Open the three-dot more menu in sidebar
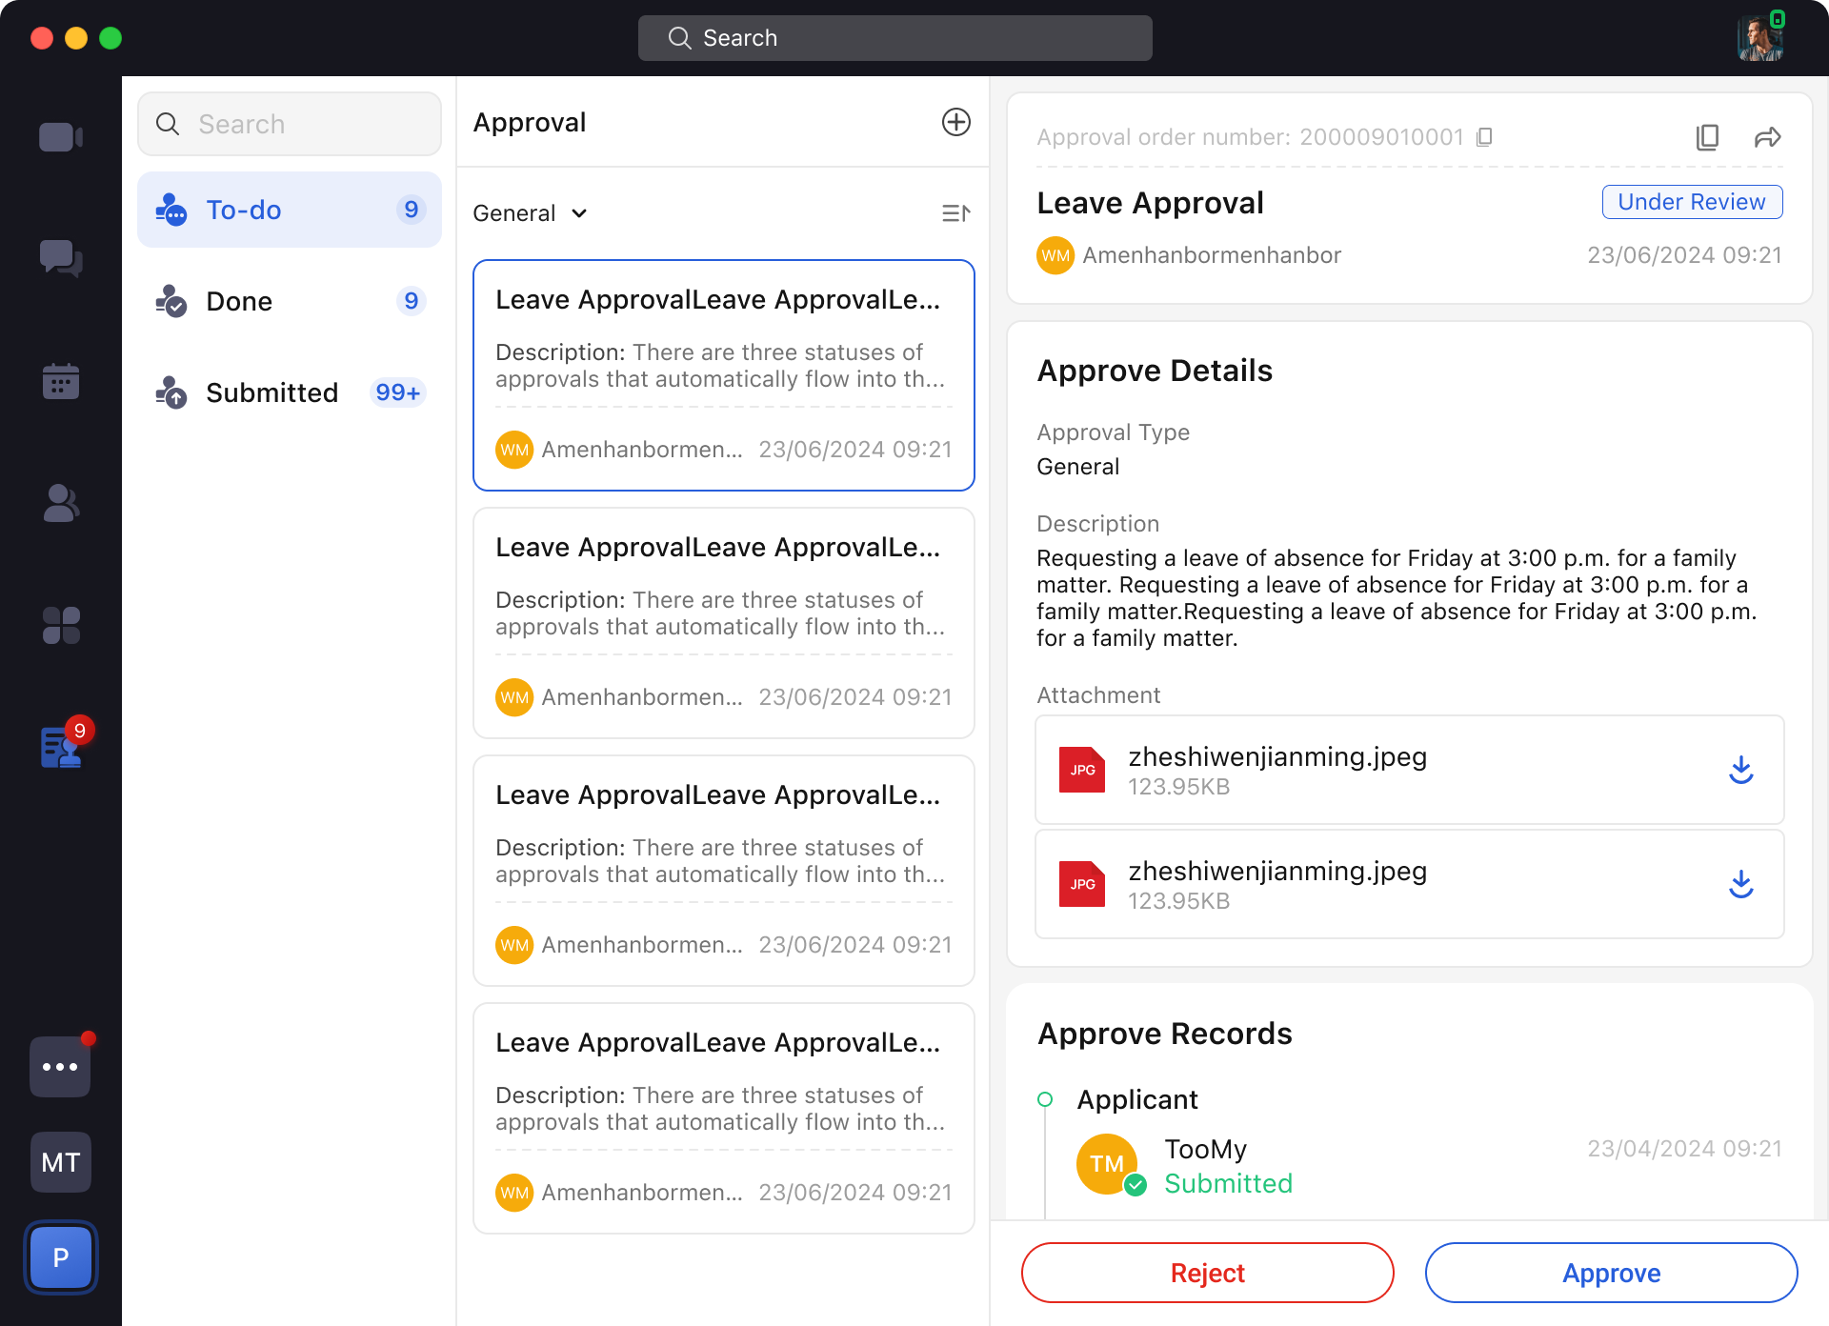This screenshot has width=1829, height=1326. [60, 1067]
